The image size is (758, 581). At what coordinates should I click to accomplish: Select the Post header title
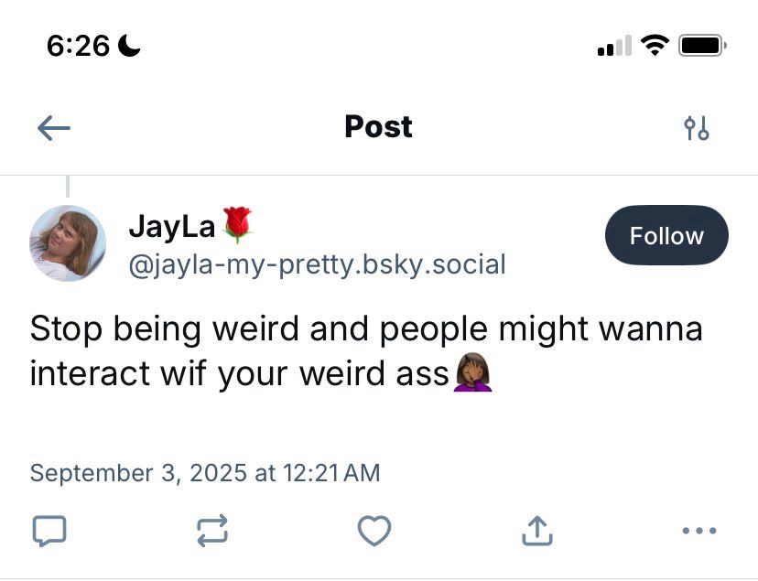(x=378, y=126)
